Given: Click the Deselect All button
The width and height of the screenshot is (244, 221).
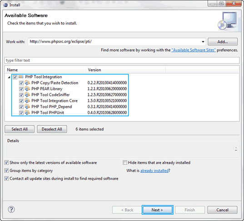Looking at the screenshot, I should (x=52, y=129).
